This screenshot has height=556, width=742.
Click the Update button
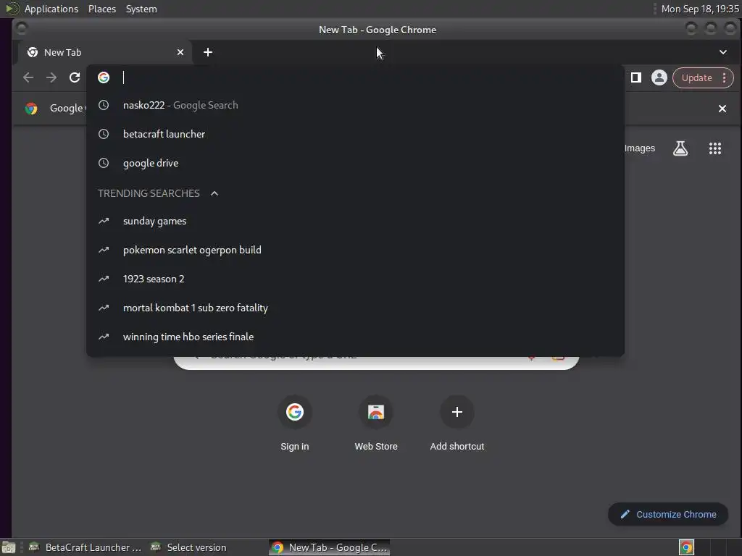696,78
